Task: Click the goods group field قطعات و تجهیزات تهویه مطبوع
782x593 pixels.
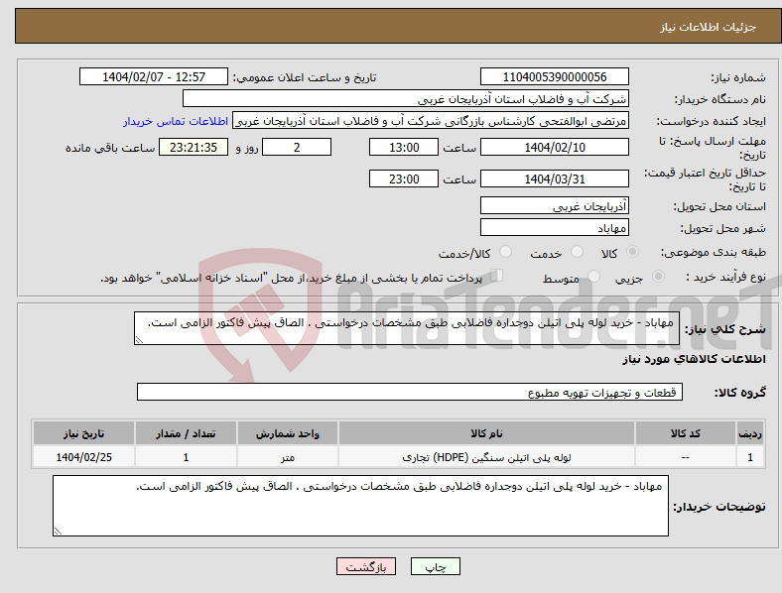Action: pyautogui.click(x=410, y=392)
